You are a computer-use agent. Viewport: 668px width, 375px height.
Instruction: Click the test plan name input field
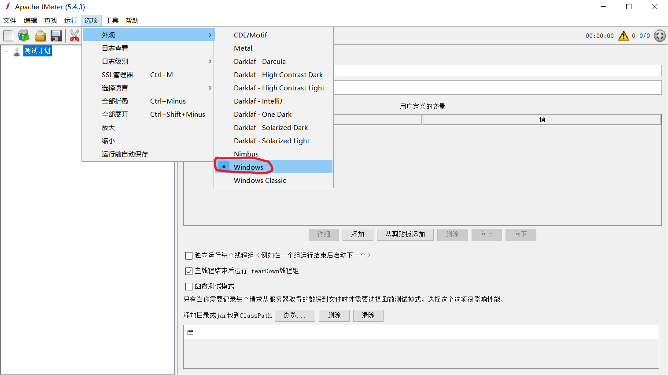pyautogui.click(x=498, y=71)
